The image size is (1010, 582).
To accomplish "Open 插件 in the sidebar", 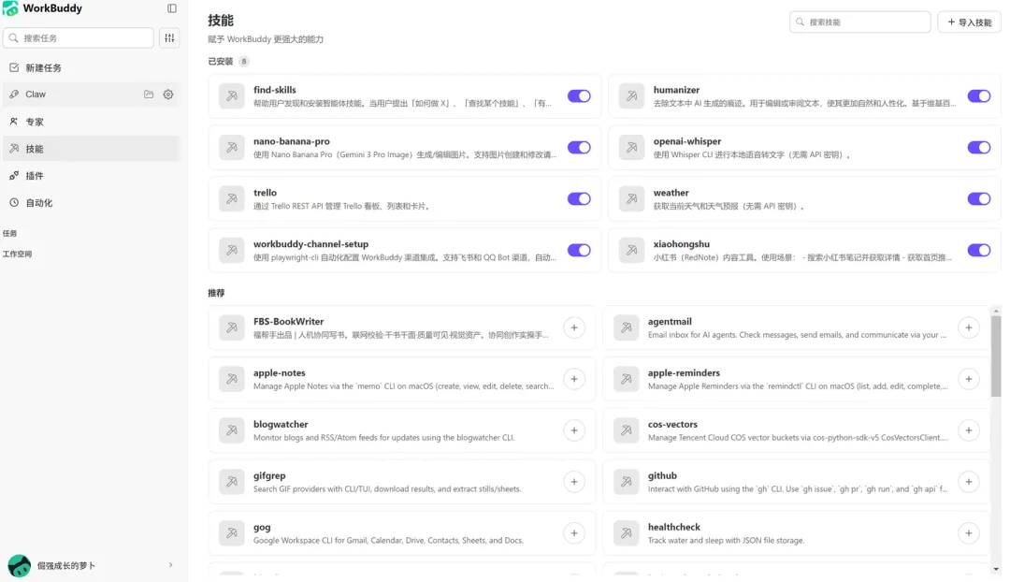I will [x=91, y=176].
